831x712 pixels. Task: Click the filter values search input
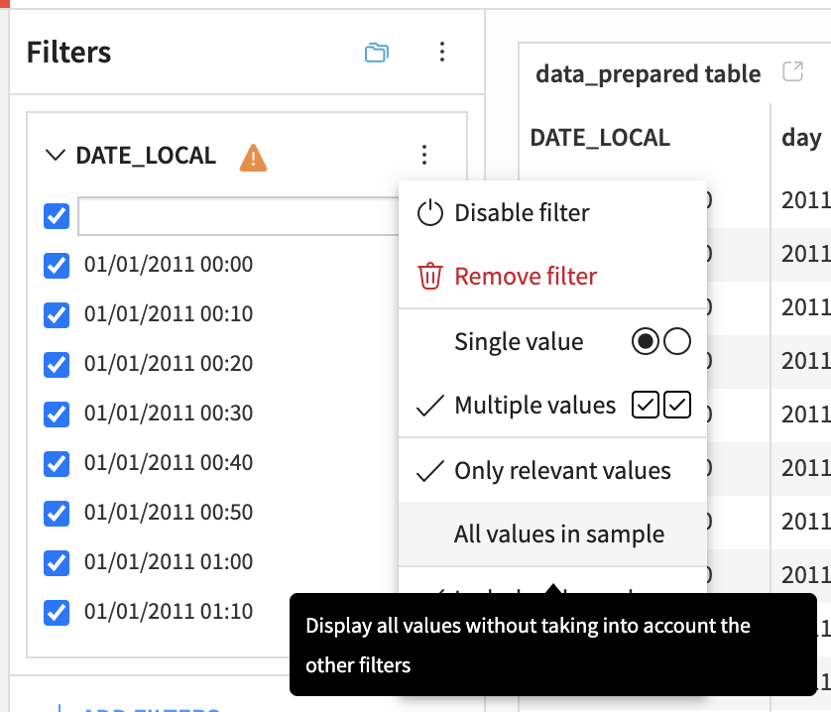click(x=238, y=216)
